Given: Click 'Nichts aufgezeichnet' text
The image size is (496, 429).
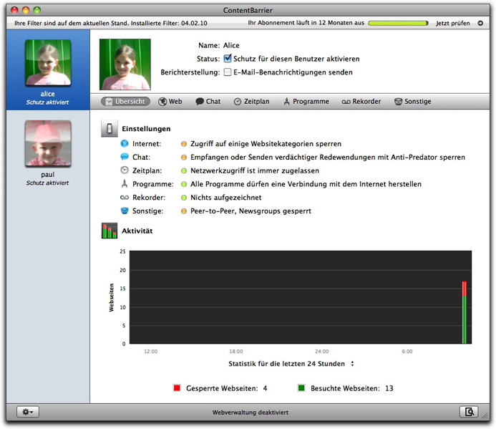Looking at the screenshot, I should 226,198.
